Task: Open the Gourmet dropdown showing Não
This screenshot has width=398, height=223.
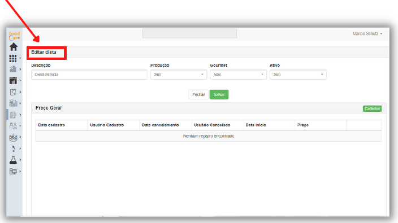Action: (238, 75)
